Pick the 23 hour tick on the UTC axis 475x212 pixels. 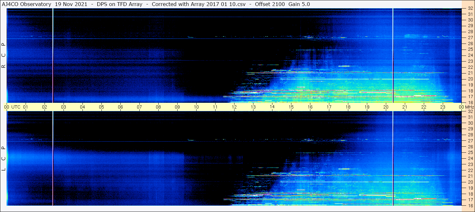[x=443, y=107]
